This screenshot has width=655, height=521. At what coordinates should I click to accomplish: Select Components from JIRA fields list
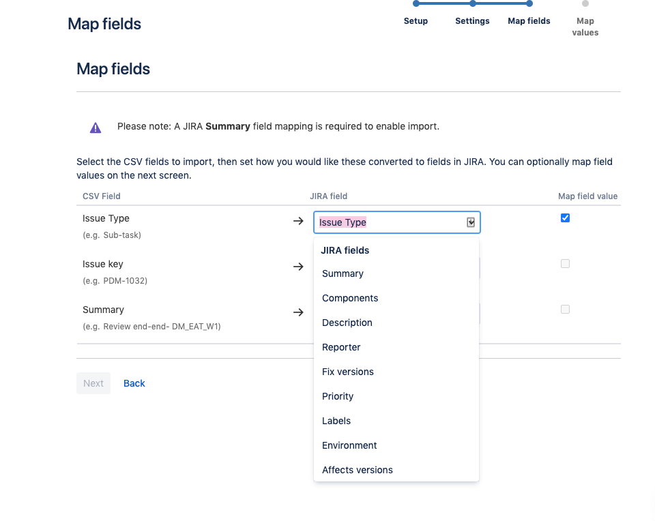(396, 298)
